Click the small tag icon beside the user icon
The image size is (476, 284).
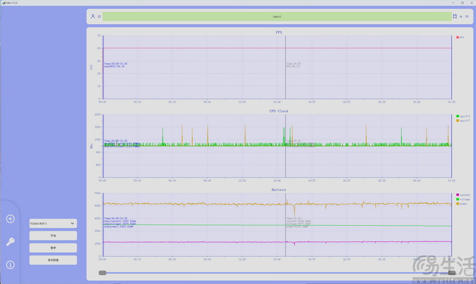[x=99, y=17]
